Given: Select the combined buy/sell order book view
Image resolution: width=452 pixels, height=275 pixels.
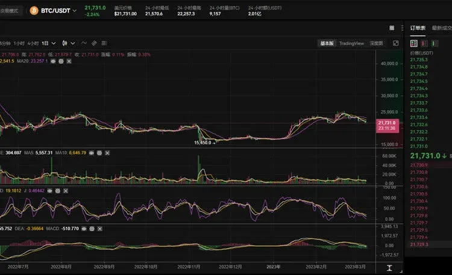Looking at the screenshot, I should 414,43.
